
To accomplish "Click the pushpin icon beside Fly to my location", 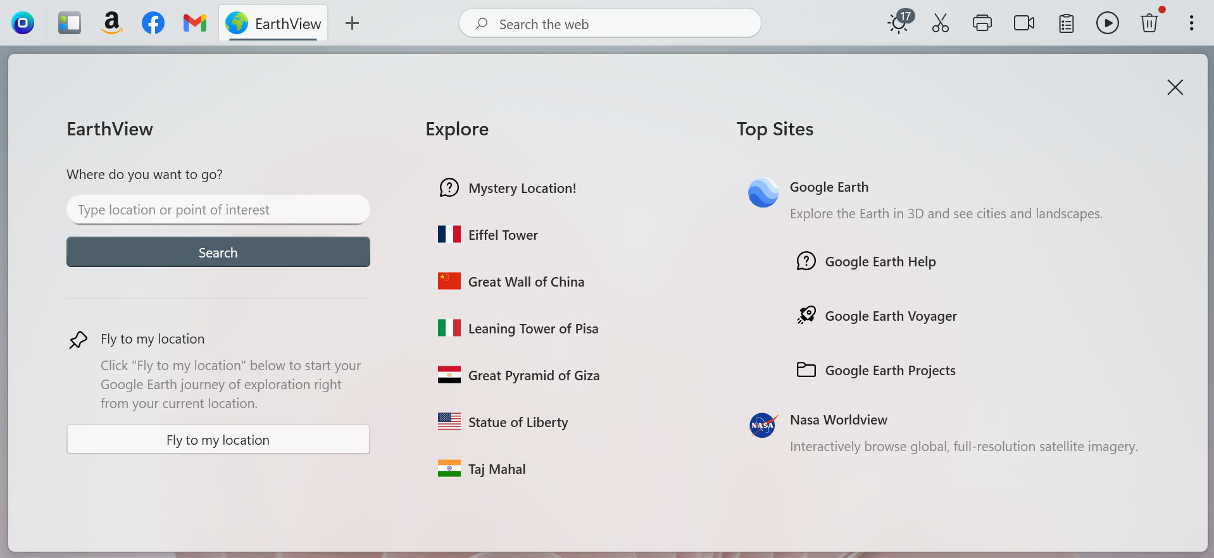I will pos(78,340).
